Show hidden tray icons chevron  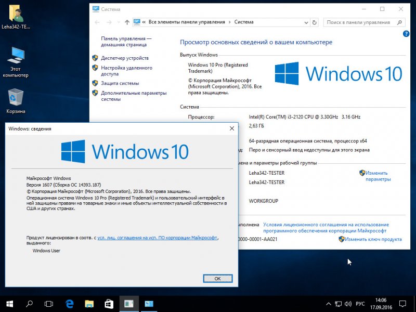329,304
